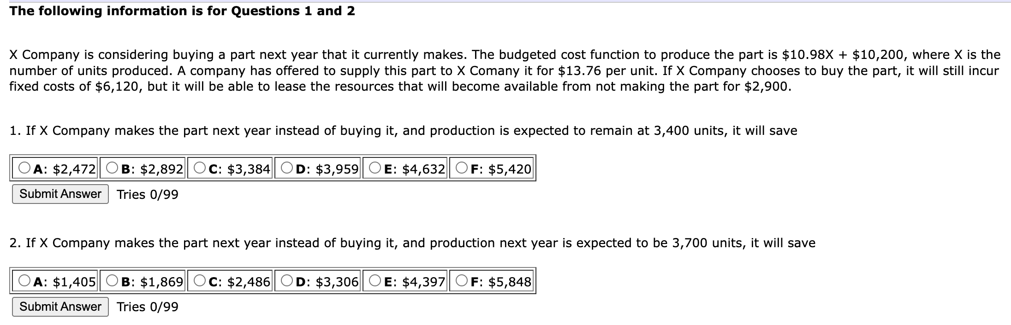Image resolution: width=1011 pixels, height=325 pixels.
Task: Click the Question 2 answer choices box
Action: click(x=272, y=280)
